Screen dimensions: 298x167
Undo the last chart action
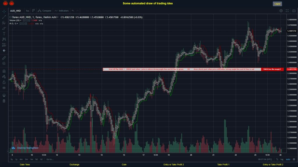(73, 11)
